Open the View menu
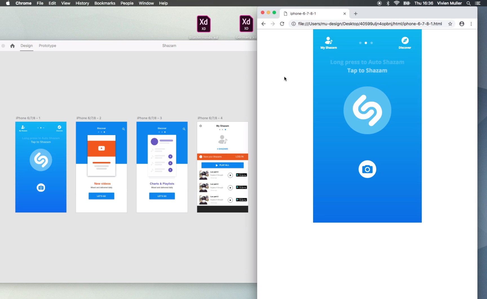Screen dimensions: 487x299 point(66,3)
